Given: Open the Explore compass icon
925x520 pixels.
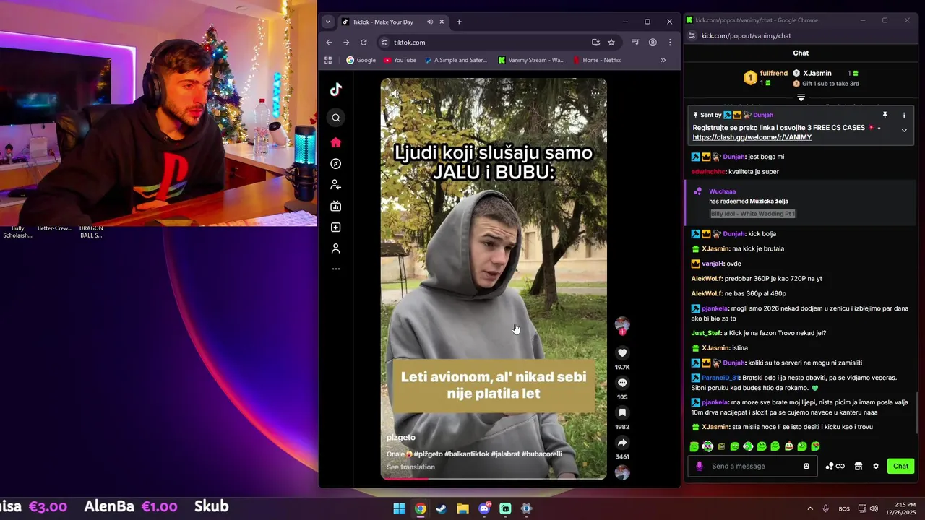Looking at the screenshot, I should click(335, 164).
